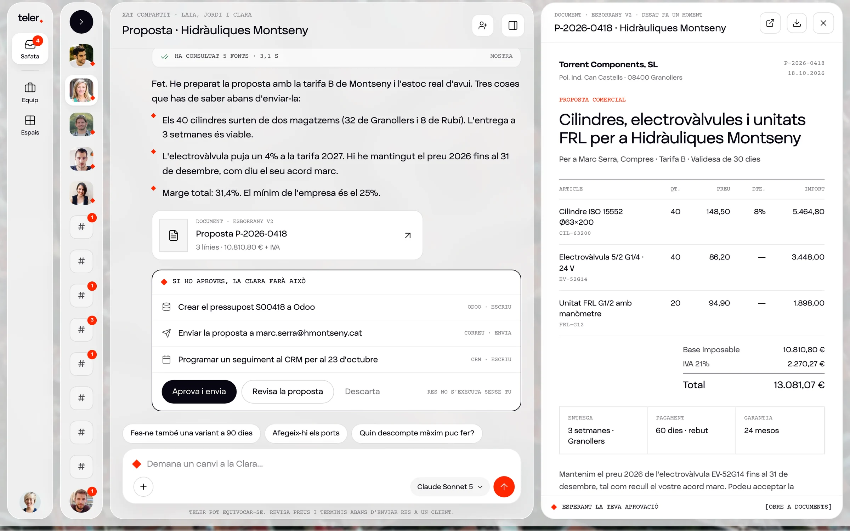The width and height of the screenshot is (850, 531).
Task: Click the add participant icon
Action: 483,25
